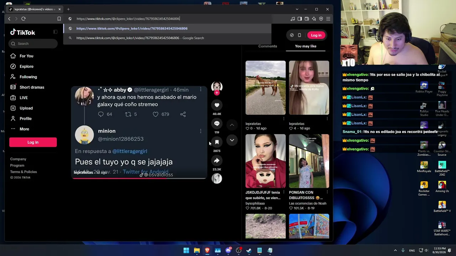The width and height of the screenshot is (456, 256).
Task: Click the red Log in button in sidebar
Action: [x=33, y=142]
